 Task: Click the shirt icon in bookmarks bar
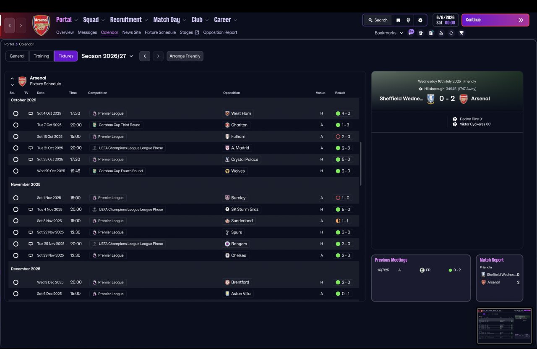tap(421, 33)
